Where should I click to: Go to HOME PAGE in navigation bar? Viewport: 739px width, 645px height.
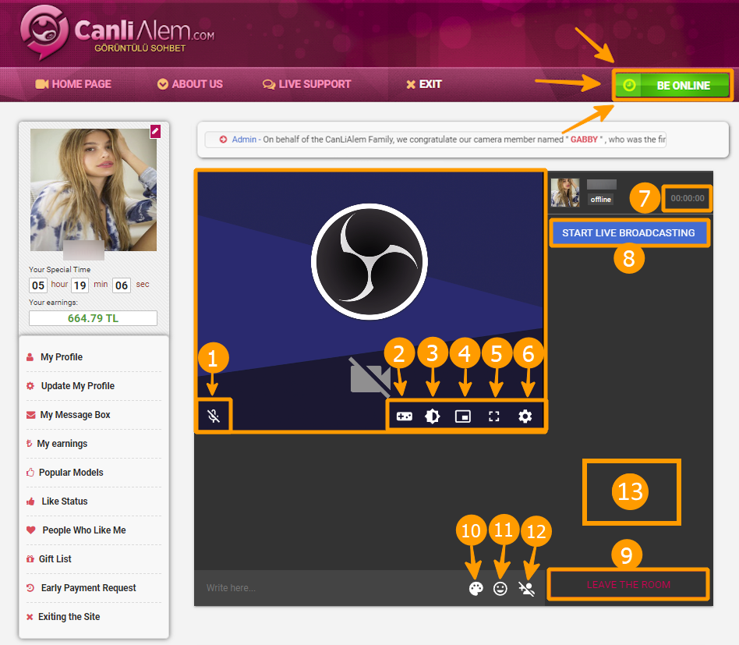74,84
